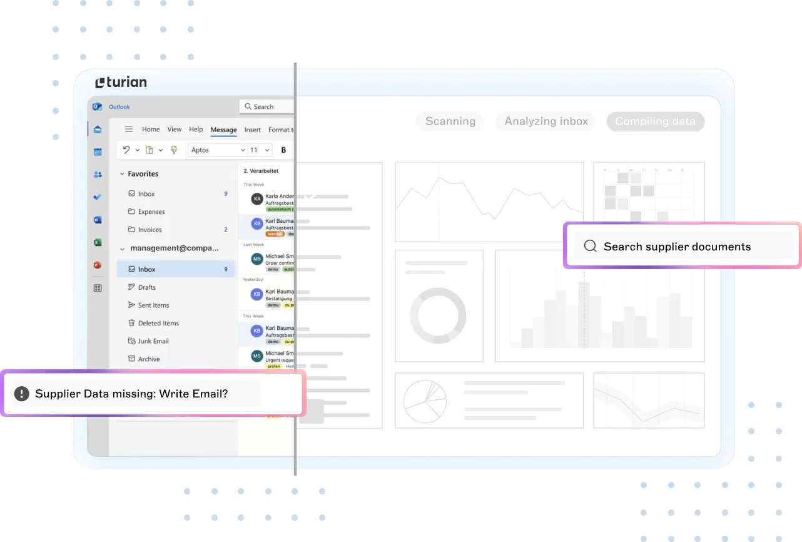The image size is (802, 542).
Task: Open the More apps grid icon
Action: click(98, 289)
